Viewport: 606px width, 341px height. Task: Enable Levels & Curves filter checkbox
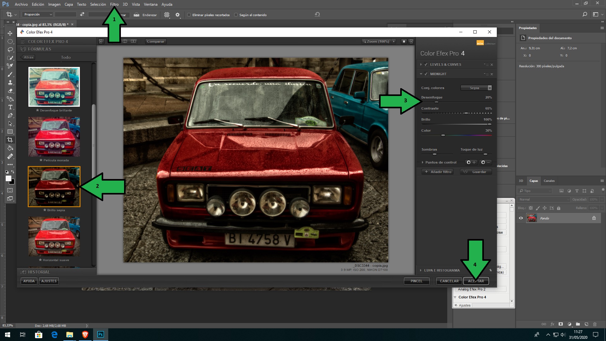426,64
